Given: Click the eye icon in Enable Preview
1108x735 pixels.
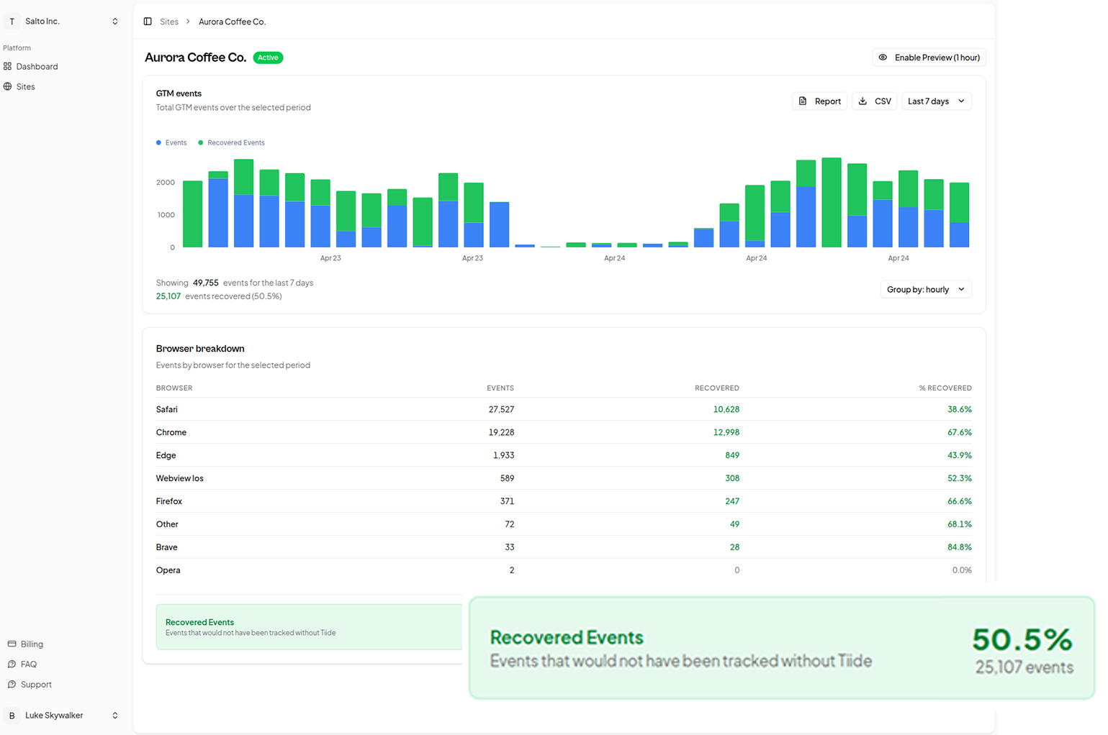Looking at the screenshot, I should [x=883, y=58].
